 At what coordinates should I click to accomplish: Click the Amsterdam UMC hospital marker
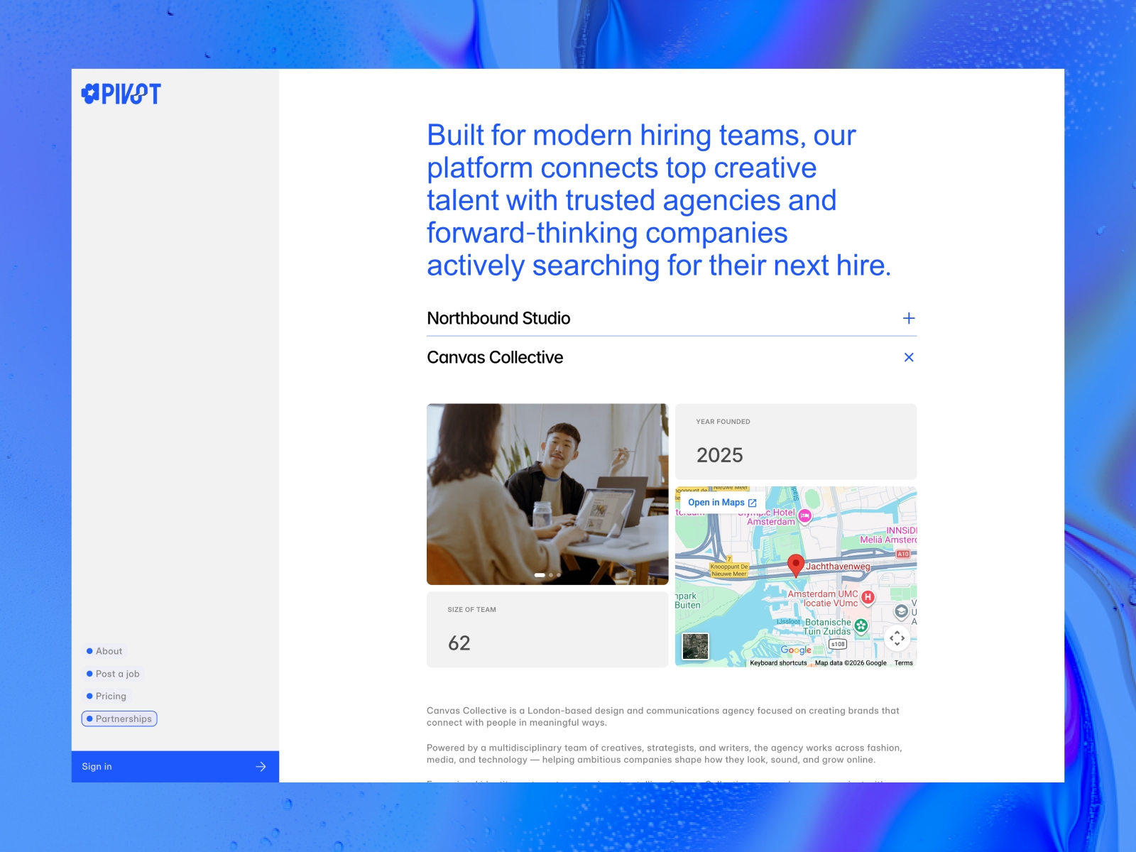[868, 598]
